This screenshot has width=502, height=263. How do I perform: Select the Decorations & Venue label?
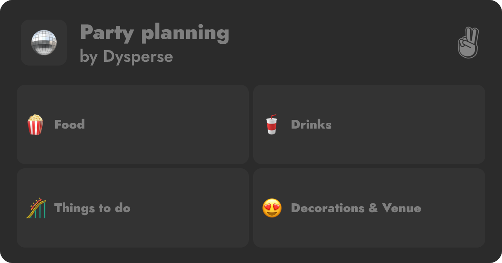[356, 208]
